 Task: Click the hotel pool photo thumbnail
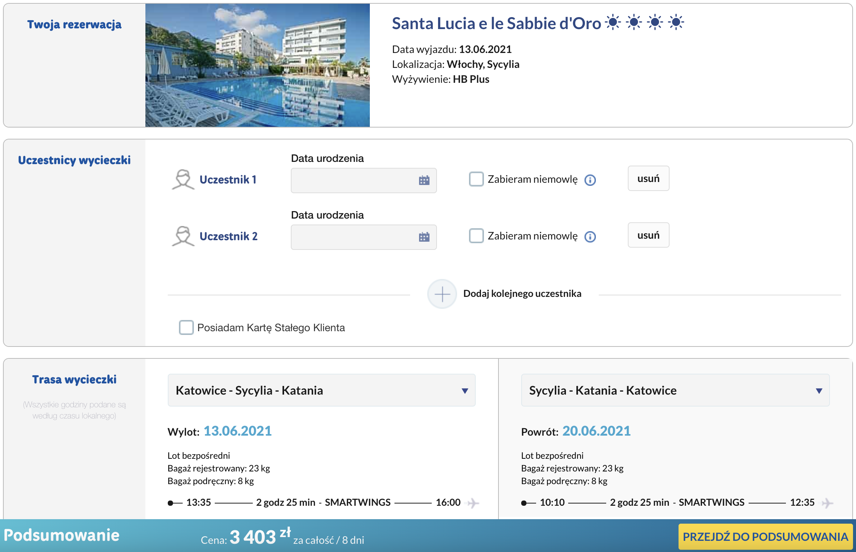coord(258,65)
